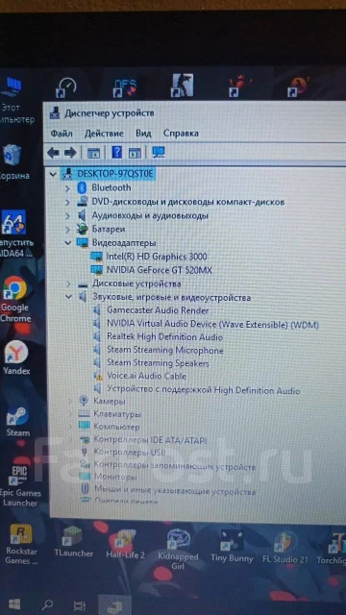Select NVIDIA Virtual Audio Device (Wave Extensible)
This screenshot has width=346, height=615.
(x=212, y=325)
